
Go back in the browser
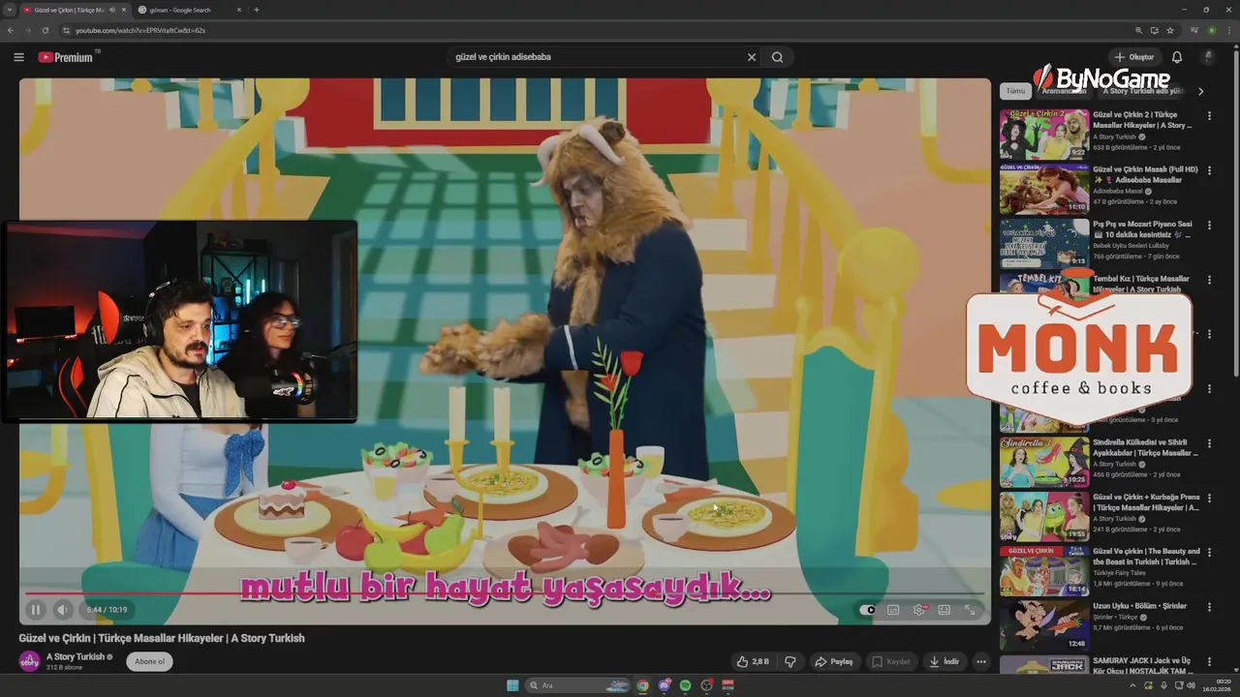tap(10, 30)
